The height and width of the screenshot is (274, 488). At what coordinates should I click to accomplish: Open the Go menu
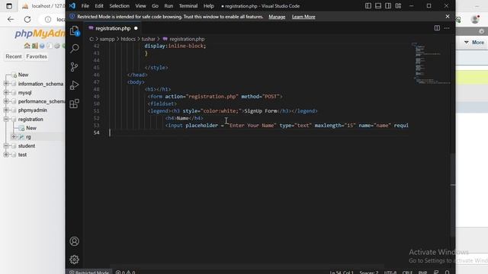[x=155, y=6]
